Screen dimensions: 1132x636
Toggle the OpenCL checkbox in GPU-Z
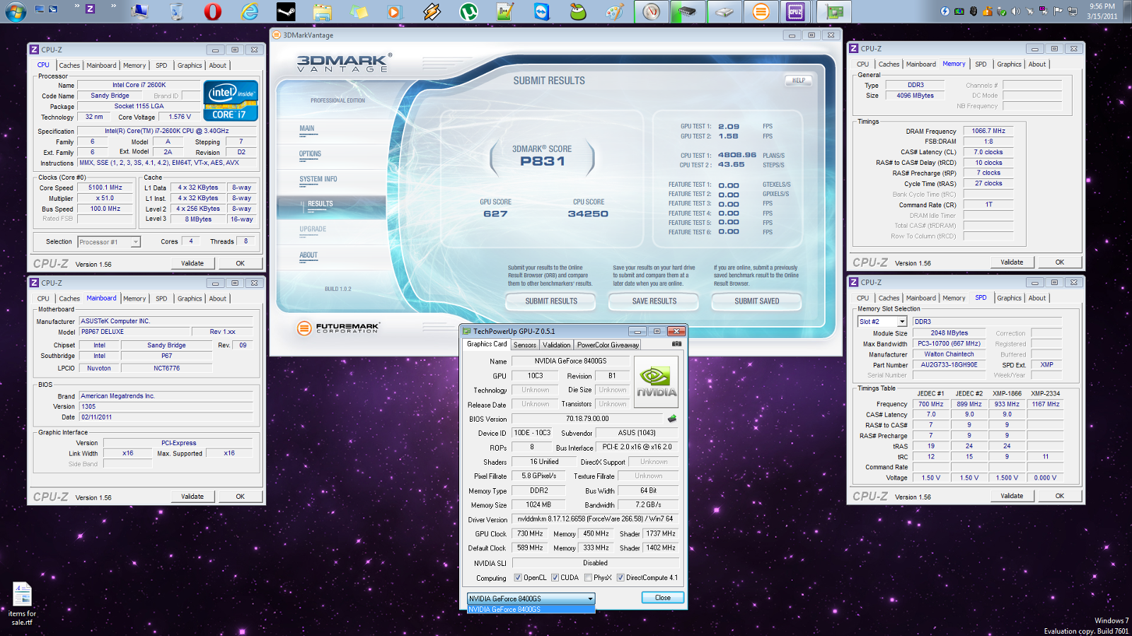(518, 577)
